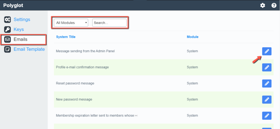Screen dimensions: 280x129
Task: Edit the Membership expiration letter row
Action: point(267,116)
